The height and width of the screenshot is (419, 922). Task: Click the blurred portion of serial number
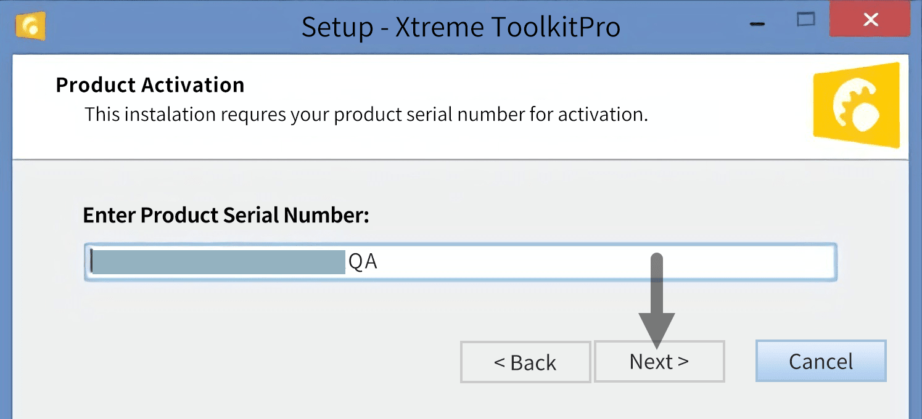coord(218,262)
